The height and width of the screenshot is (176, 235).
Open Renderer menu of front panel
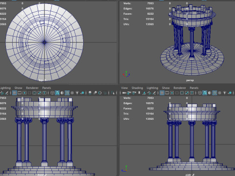coord(32,88)
